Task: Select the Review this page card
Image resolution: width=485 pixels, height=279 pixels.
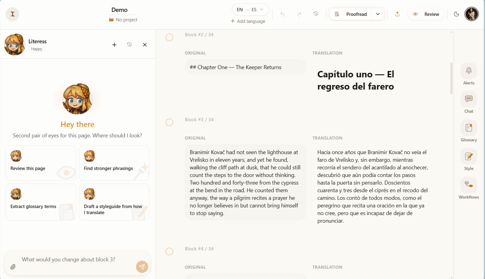Action: tap(41, 163)
